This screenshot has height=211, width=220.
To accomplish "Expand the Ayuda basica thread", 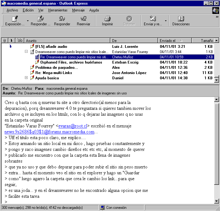I will (26, 78).
